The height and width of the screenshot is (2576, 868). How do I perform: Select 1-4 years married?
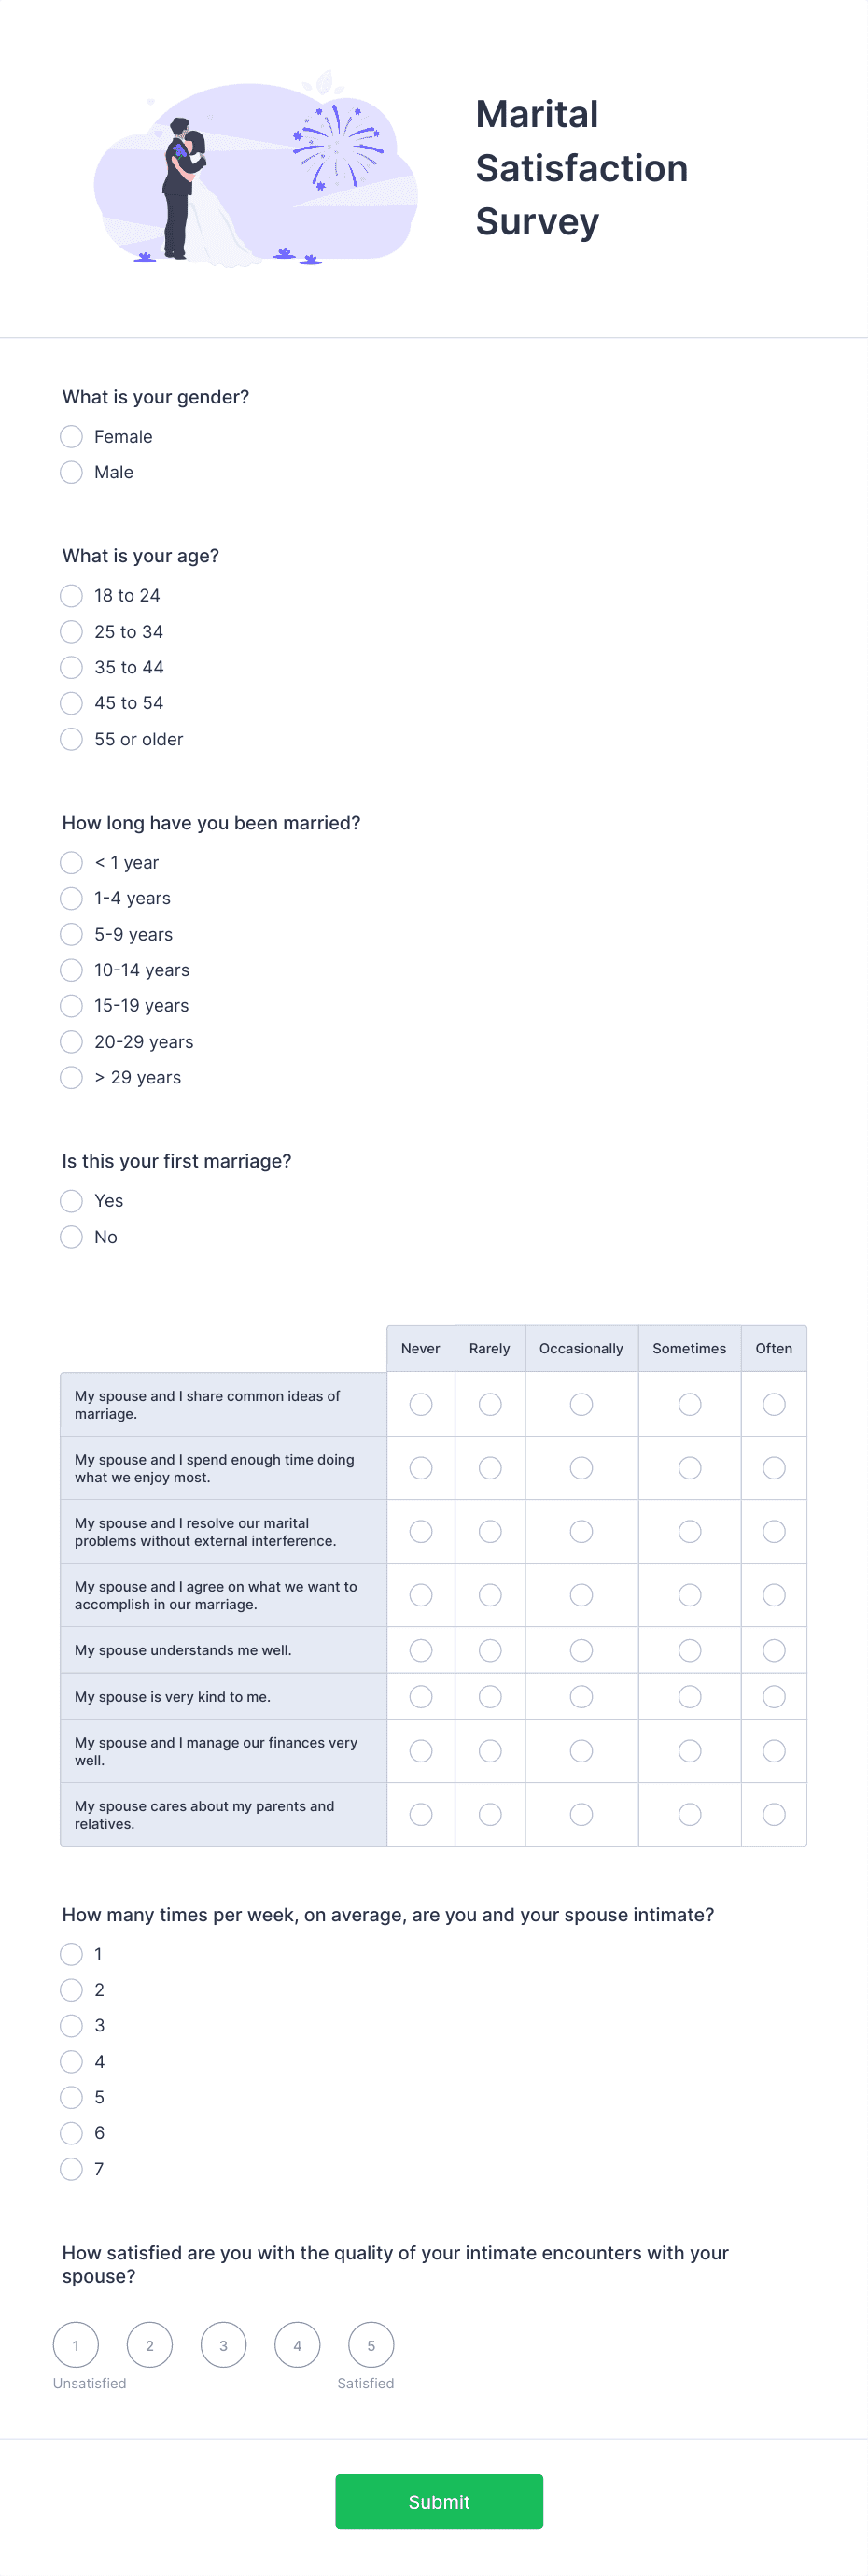point(71,898)
